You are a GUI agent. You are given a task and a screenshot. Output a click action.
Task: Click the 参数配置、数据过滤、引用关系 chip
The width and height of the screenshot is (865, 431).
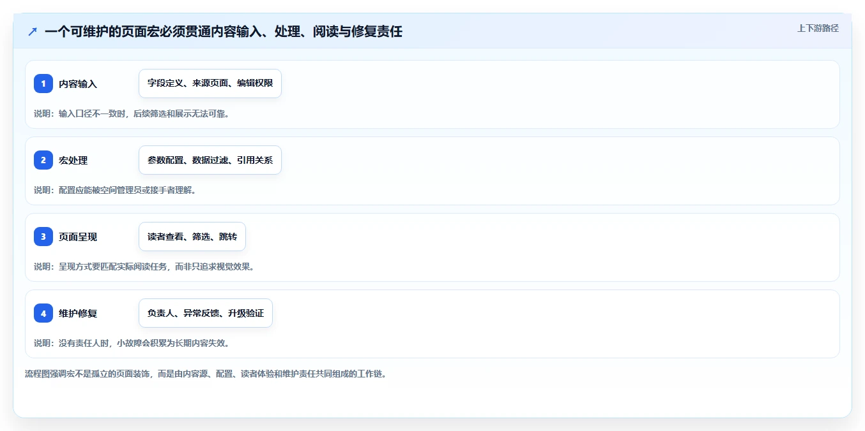[x=210, y=160]
